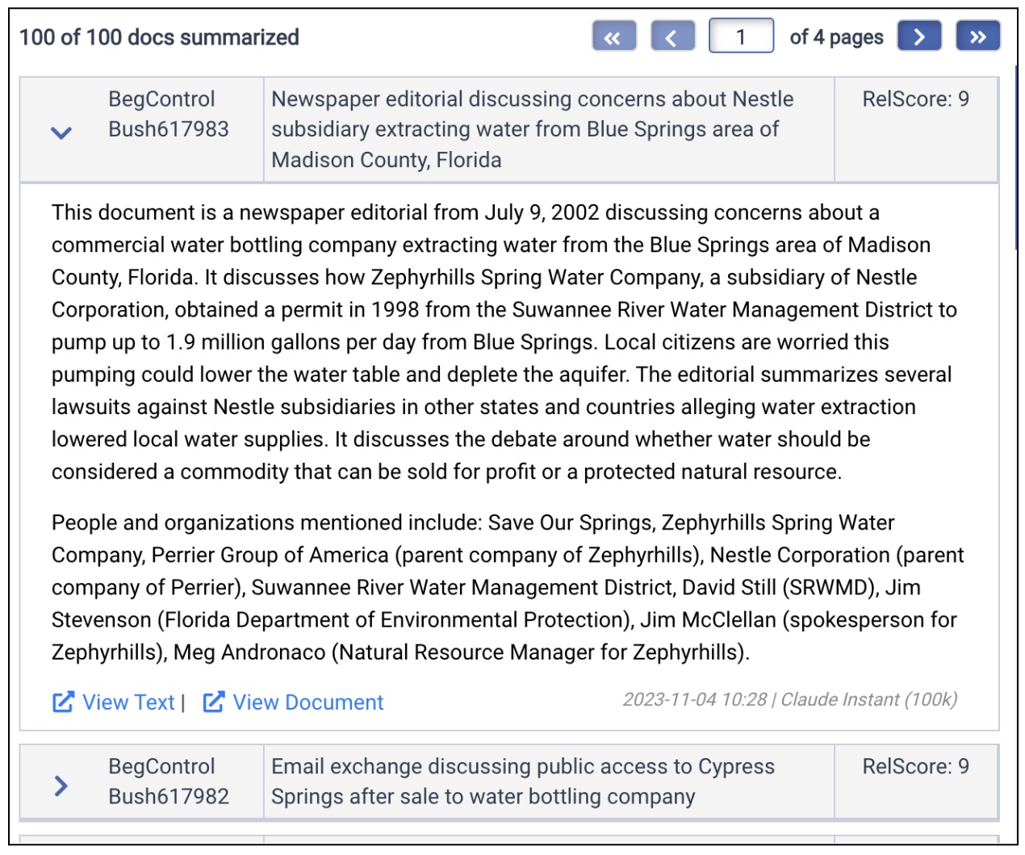Click the external-link icon beside View Document
1025x855 pixels.
pyautogui.click(x=213, y=702)
